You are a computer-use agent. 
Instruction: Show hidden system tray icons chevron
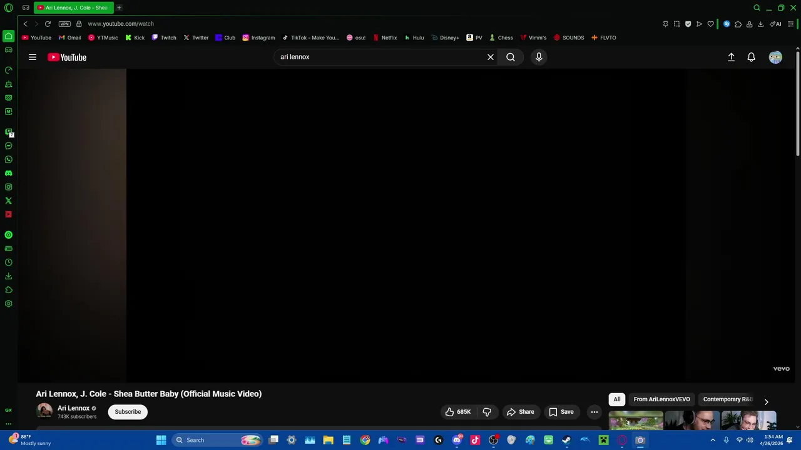coord(712,440)
